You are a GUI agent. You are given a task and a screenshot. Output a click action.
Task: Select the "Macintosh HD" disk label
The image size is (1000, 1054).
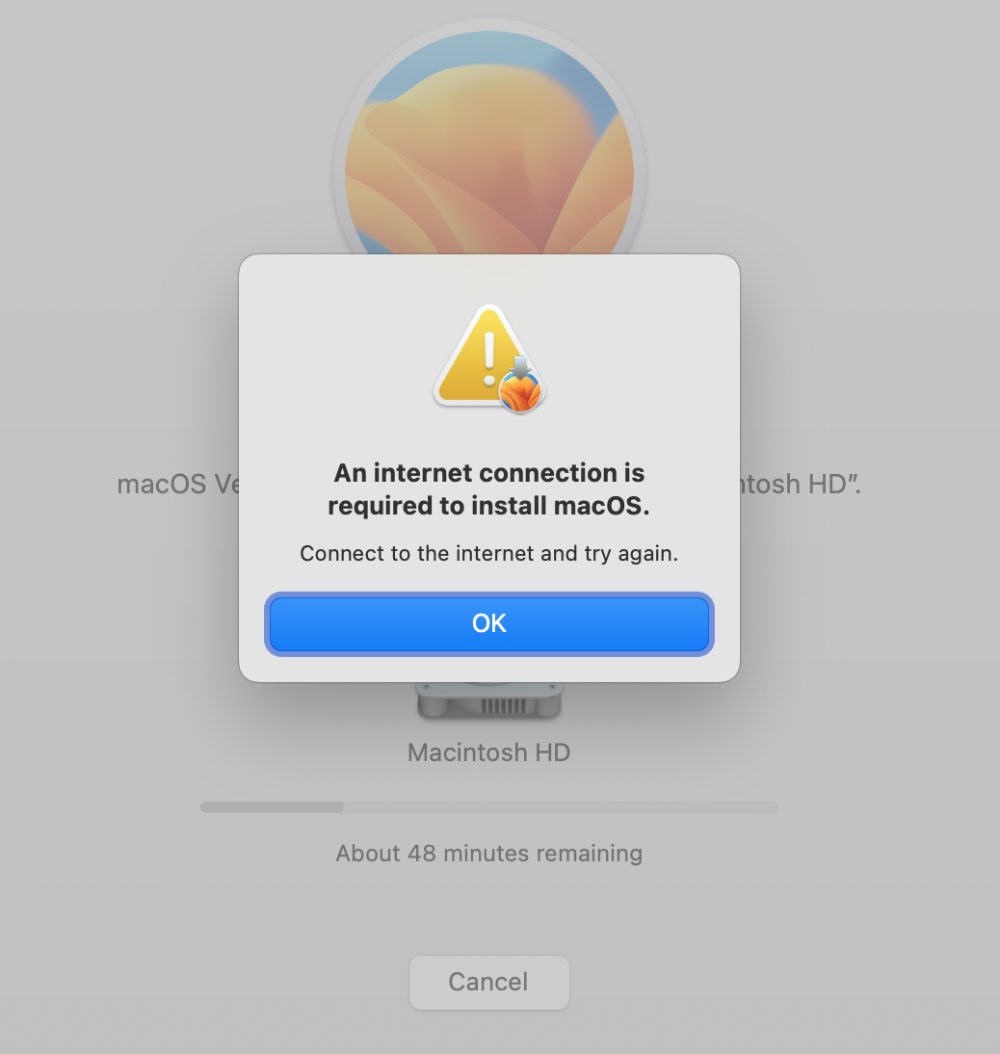pyautogui.click(x=489, y=752)
